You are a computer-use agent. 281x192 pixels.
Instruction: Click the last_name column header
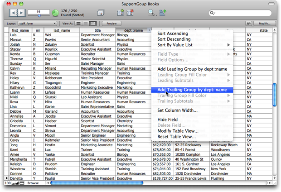[x=62, y=30]
